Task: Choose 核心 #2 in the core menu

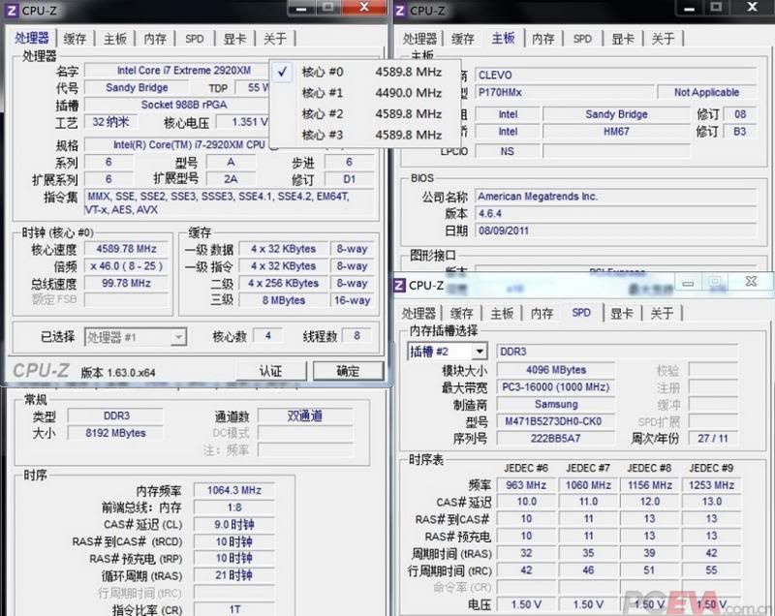Action: coord(365,114)
